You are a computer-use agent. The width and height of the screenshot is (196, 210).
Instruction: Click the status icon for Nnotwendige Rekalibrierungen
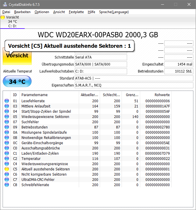point(7,137)
